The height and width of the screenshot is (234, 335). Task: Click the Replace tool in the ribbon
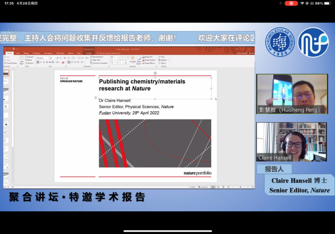coord(163,60)
